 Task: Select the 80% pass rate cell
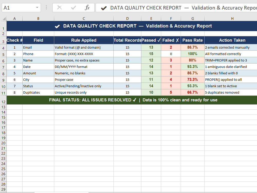coord(192,60)
